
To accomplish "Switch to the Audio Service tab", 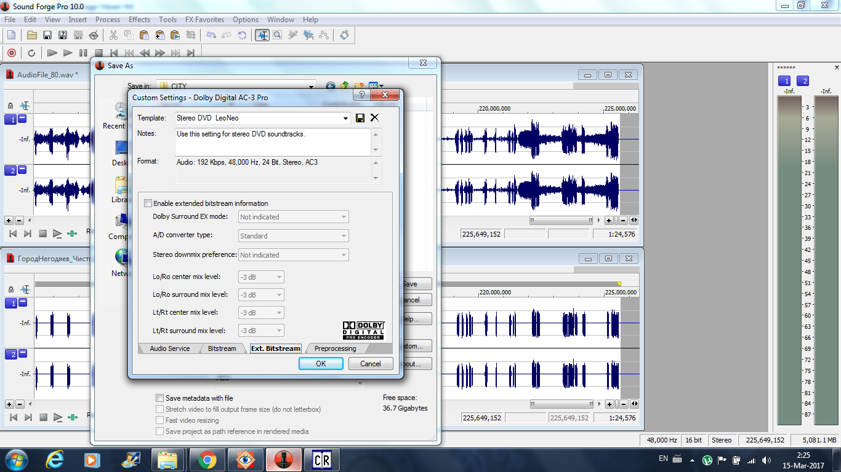I will (x=169, y=348).
